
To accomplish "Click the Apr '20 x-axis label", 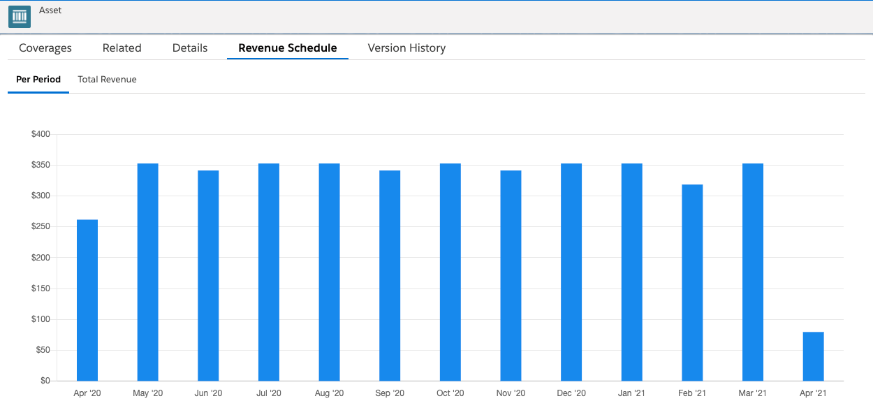I will (x=87, y=393).
